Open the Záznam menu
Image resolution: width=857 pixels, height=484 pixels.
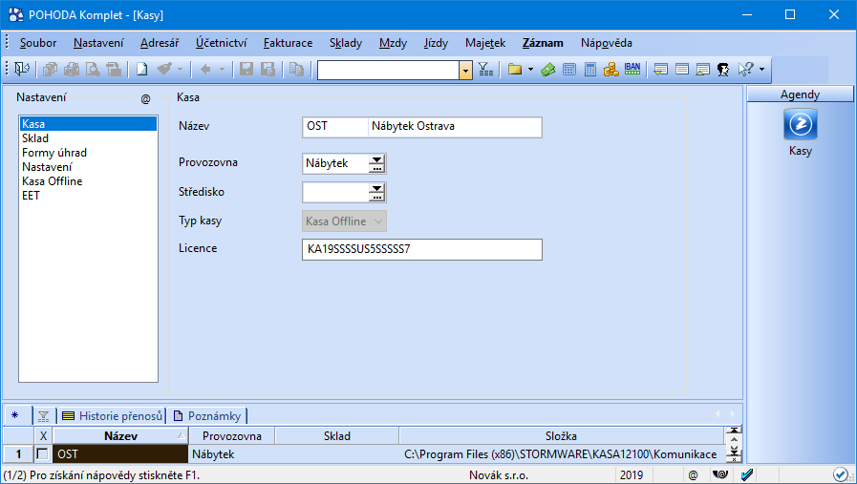click(543, 43)
